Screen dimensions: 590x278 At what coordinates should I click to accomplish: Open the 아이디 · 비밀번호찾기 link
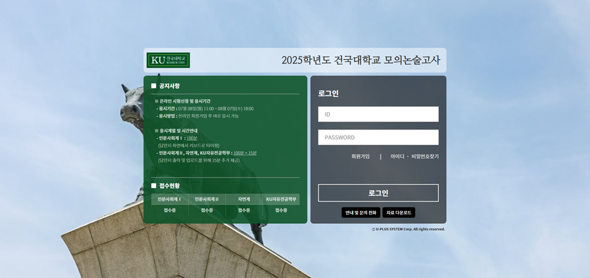click(x=414, y=157)
